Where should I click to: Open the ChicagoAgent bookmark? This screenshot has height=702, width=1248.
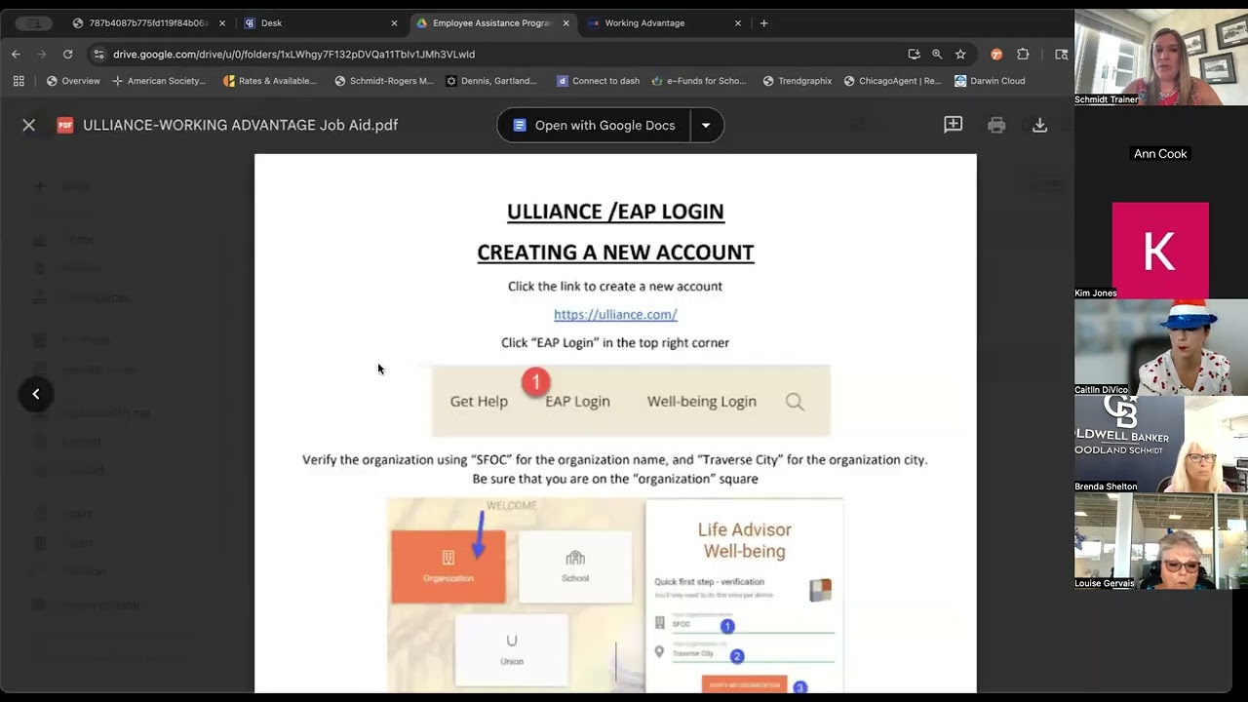click(892, 81)
